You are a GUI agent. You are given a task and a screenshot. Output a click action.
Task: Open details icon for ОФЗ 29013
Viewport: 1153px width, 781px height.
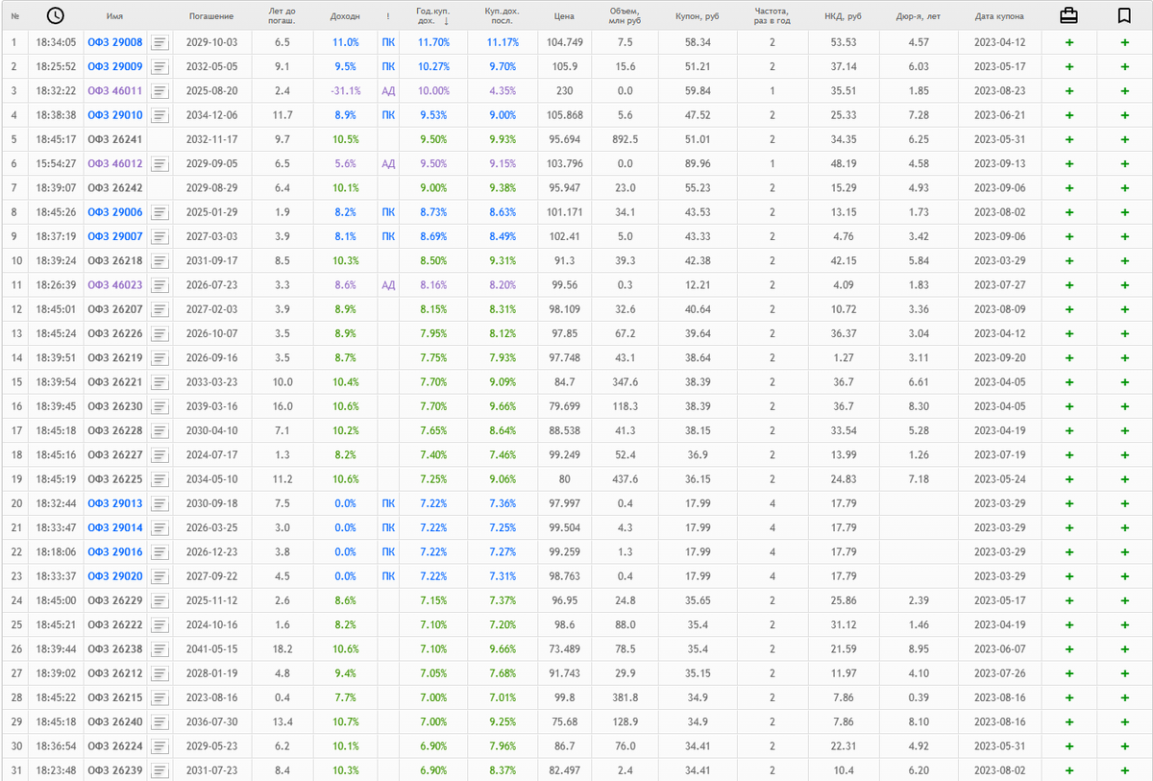tap(160, 503)
